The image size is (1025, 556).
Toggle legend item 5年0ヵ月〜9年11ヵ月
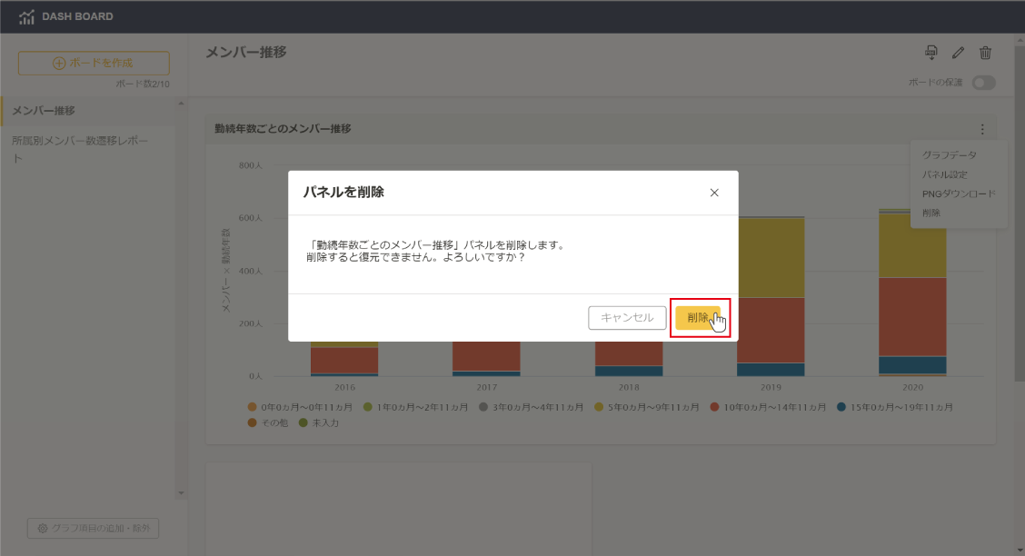click(646, 407)
